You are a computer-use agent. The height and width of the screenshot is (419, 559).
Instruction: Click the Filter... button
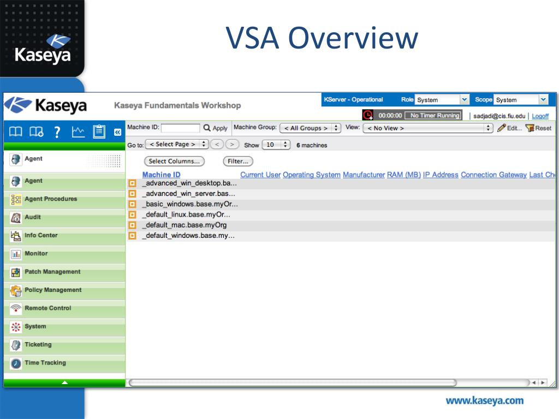coord(238,161)
